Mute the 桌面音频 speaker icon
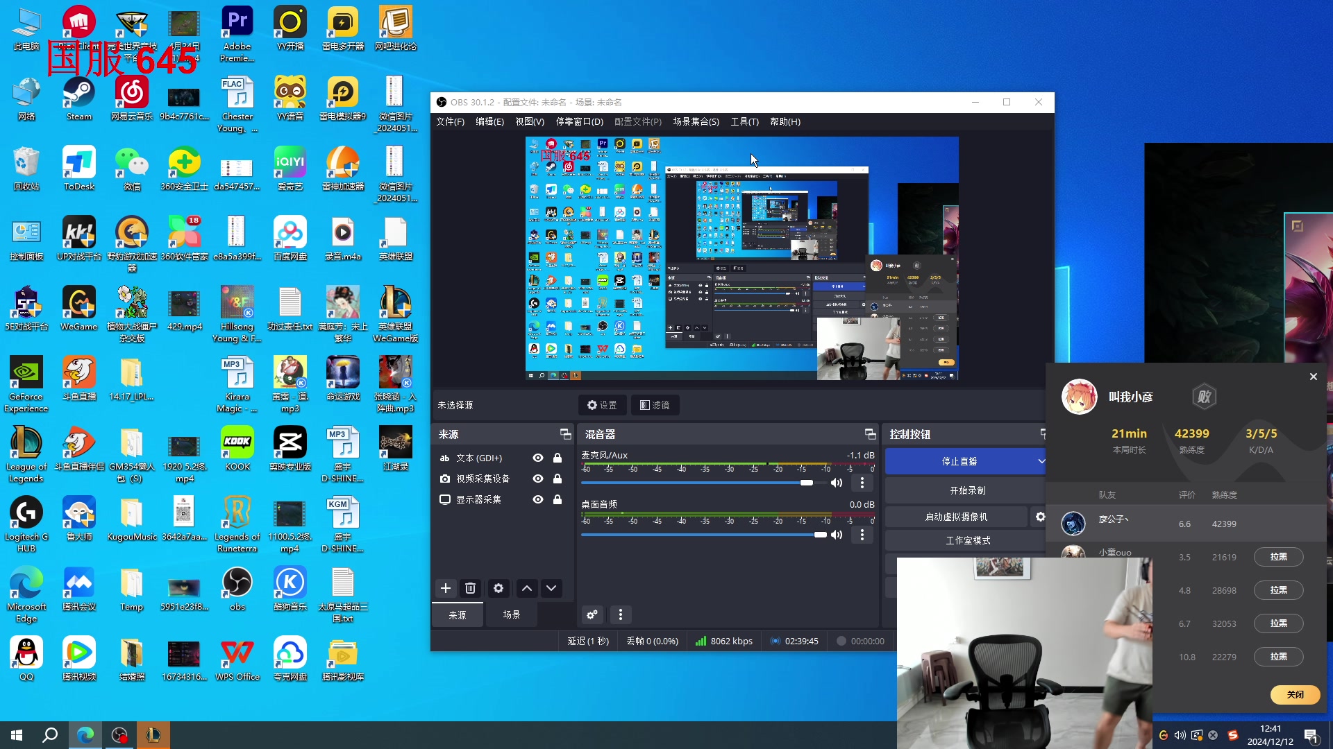This screenshot has height=749, width=1333. pyautogui.click(x=837, y=535)
